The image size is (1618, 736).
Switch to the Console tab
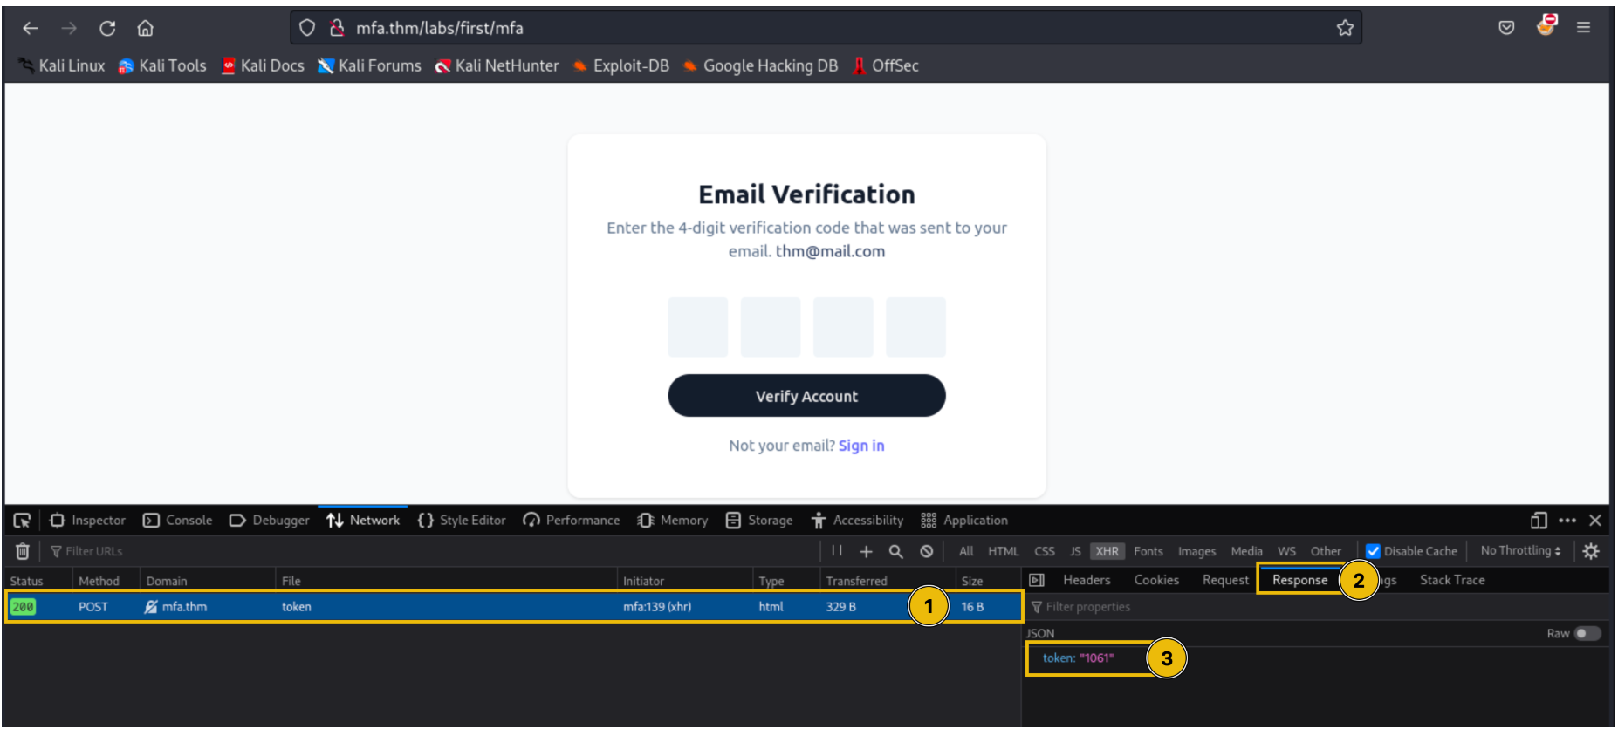click(178, 521)
